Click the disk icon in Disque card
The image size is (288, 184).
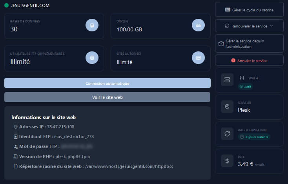(x=198, y=26)
